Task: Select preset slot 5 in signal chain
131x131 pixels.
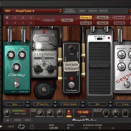Action: pos(7,23)
